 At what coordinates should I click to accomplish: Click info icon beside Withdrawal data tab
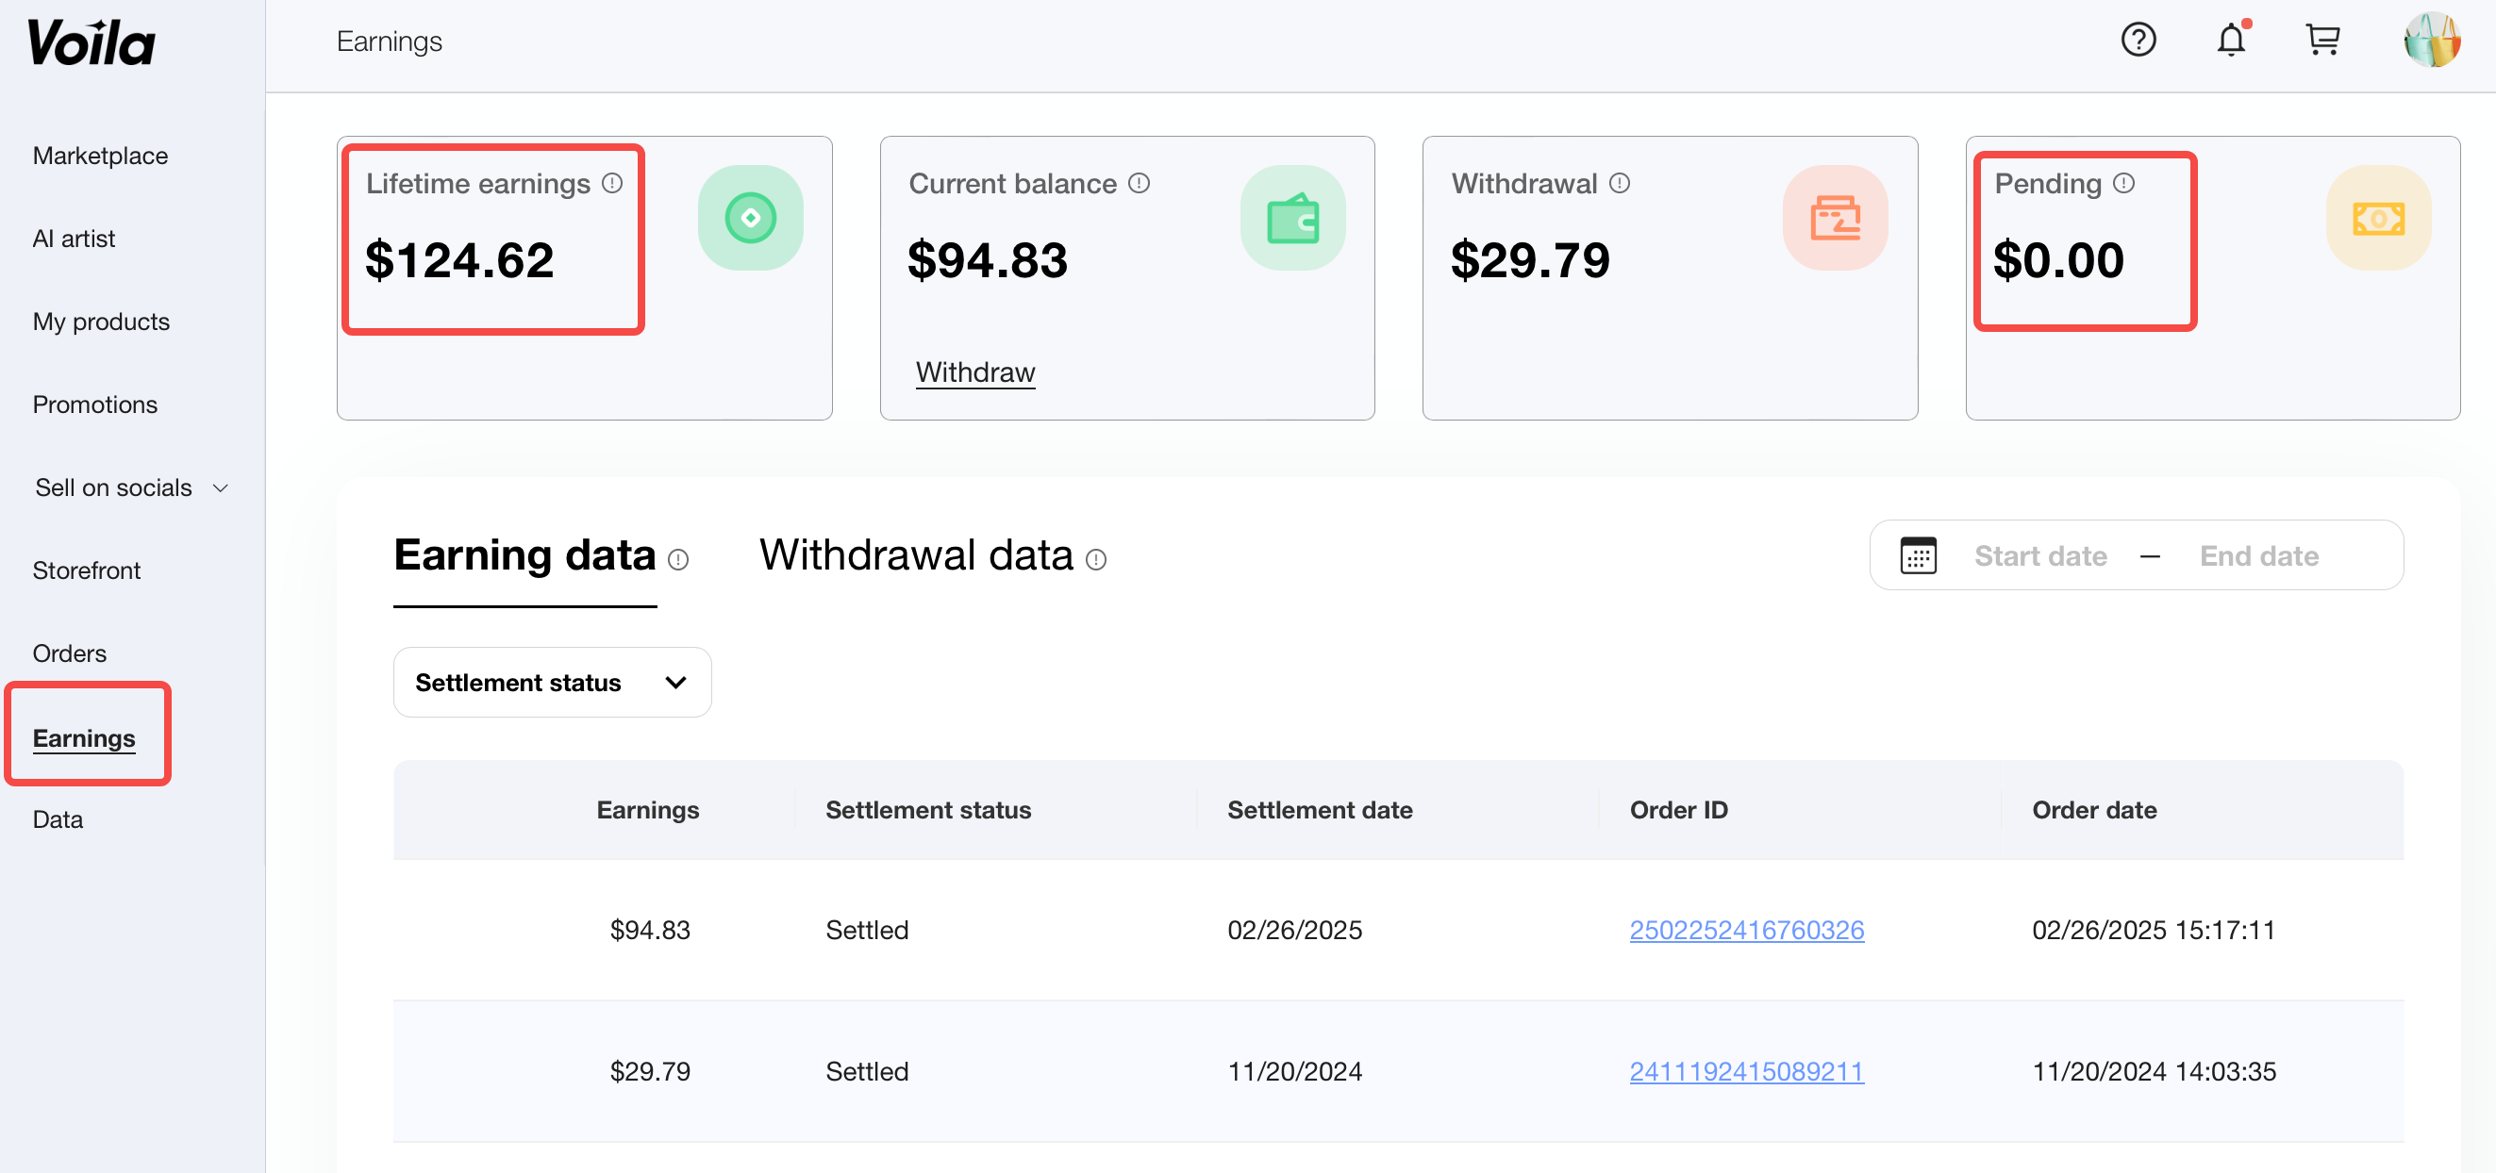1096,560
